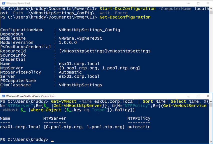Click the 'Name' column header in lower window
The width and height of the screenshot is (213, 144).
(x=5, y=118)
